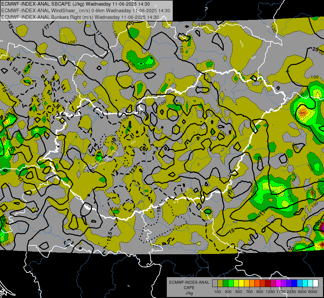Click the 500 tick label in the legend
The height and width of the screenshot is (298, 324).
pos(239,292)
